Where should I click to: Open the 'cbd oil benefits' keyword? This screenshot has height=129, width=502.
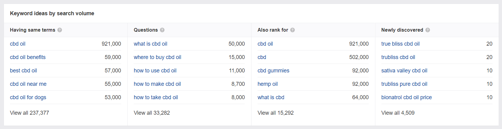28,57
